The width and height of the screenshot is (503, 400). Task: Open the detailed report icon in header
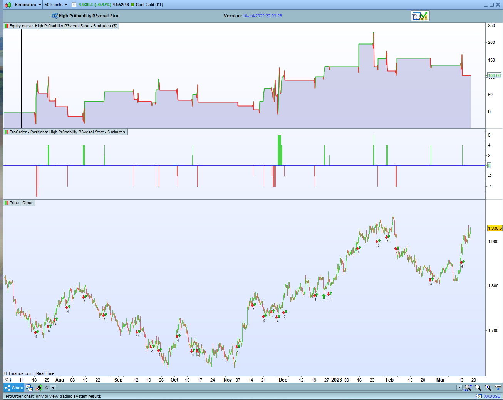pyautogui.click(x=420, y=16)
